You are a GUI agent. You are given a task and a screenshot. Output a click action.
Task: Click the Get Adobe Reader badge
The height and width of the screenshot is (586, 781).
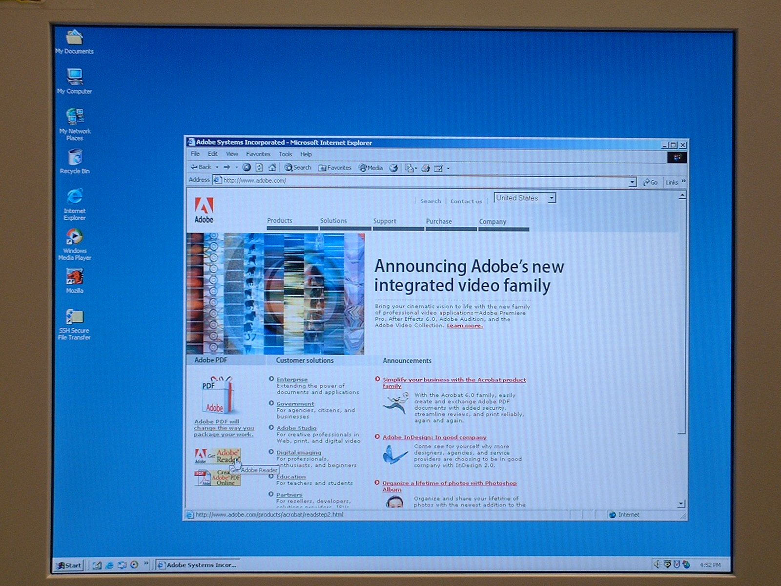(x=218, y=456)
